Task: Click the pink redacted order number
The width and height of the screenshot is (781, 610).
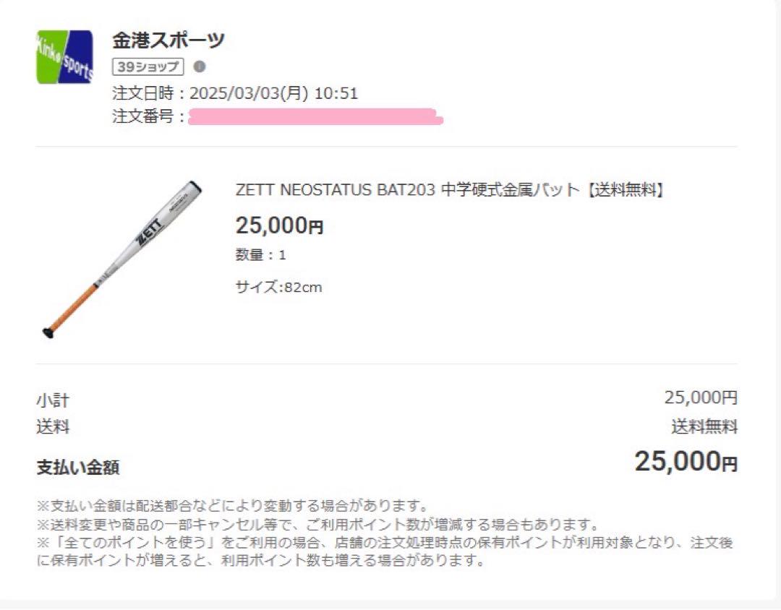Action: coord(315,116)
